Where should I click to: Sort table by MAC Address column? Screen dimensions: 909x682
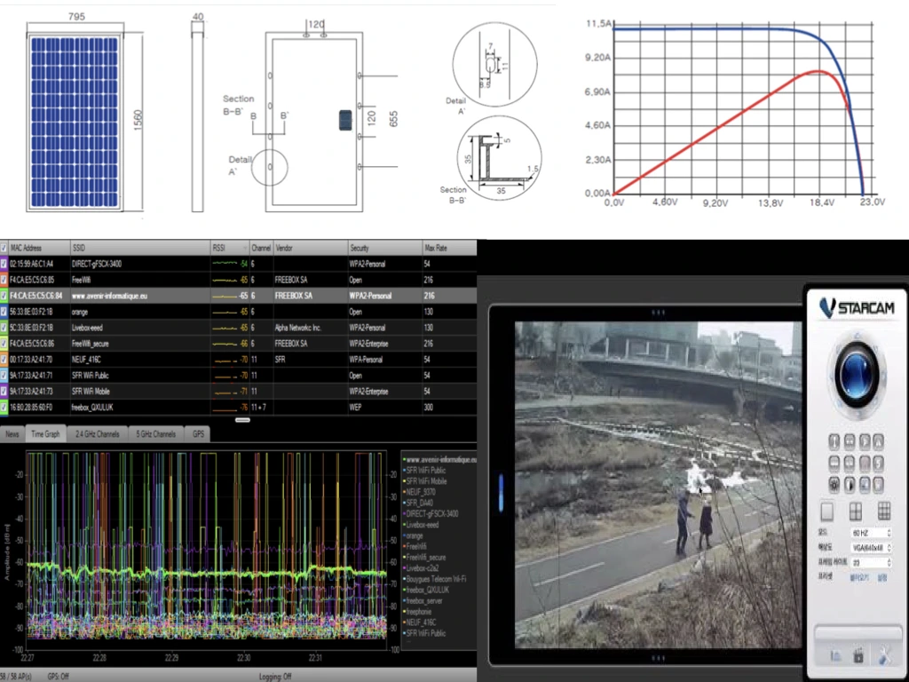(39, 249)
